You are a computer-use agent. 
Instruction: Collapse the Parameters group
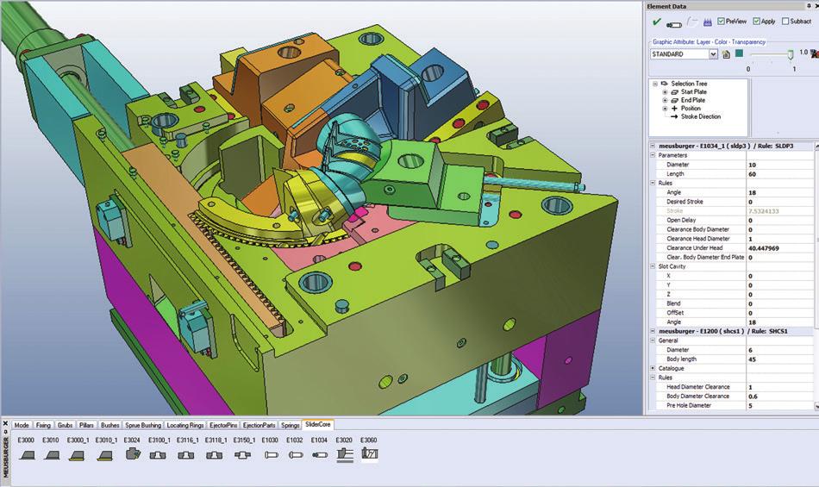coord(653,155)
